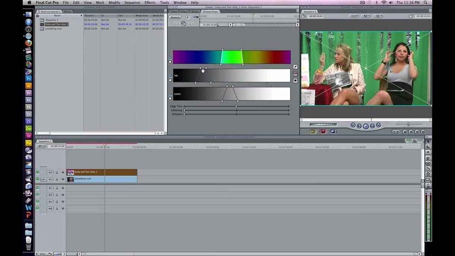Select the Grela and Tori shot_1 clip in browser
The width and height of the screenshot is (455, 256).
57,24
